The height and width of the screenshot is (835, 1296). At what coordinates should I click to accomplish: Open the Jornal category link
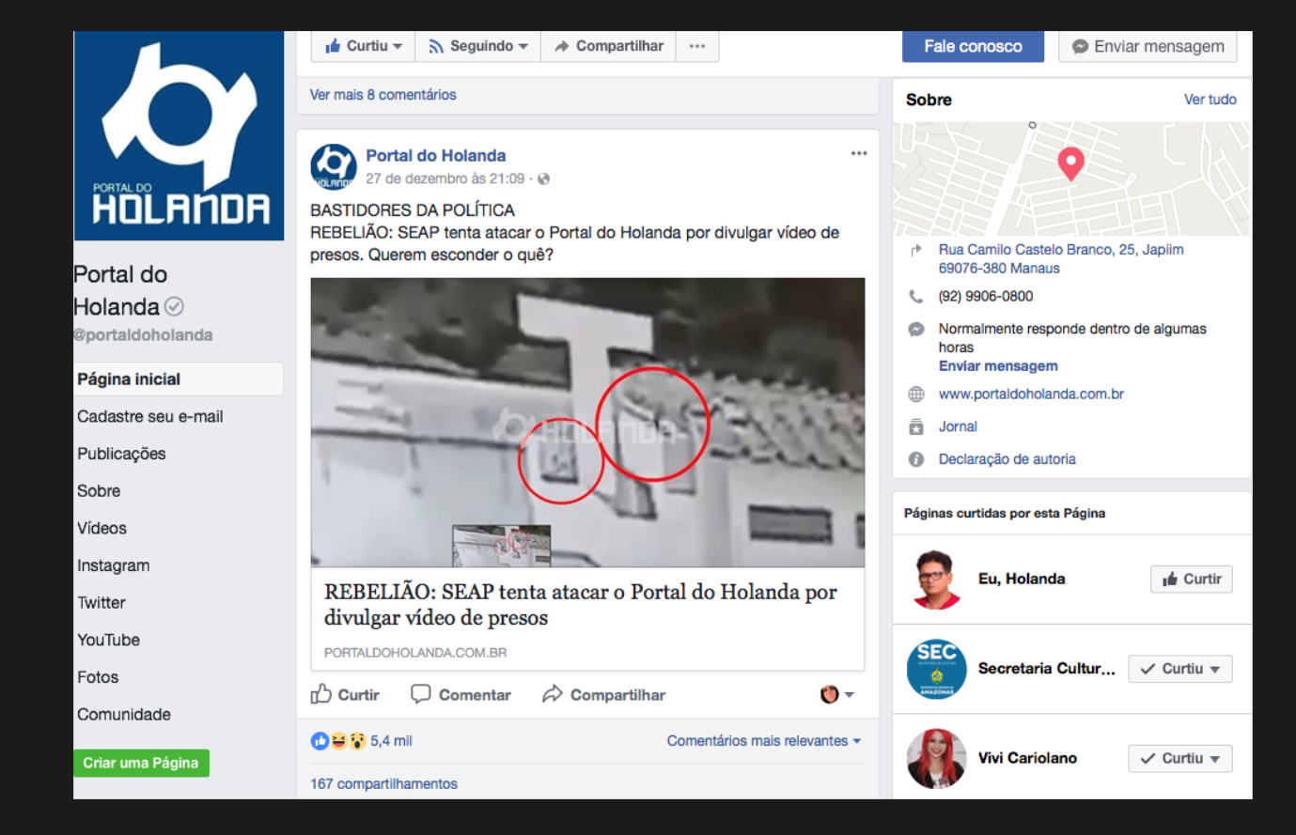point(958,426)
